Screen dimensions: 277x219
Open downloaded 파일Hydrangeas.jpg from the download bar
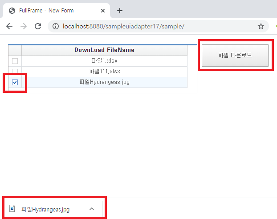45,209
